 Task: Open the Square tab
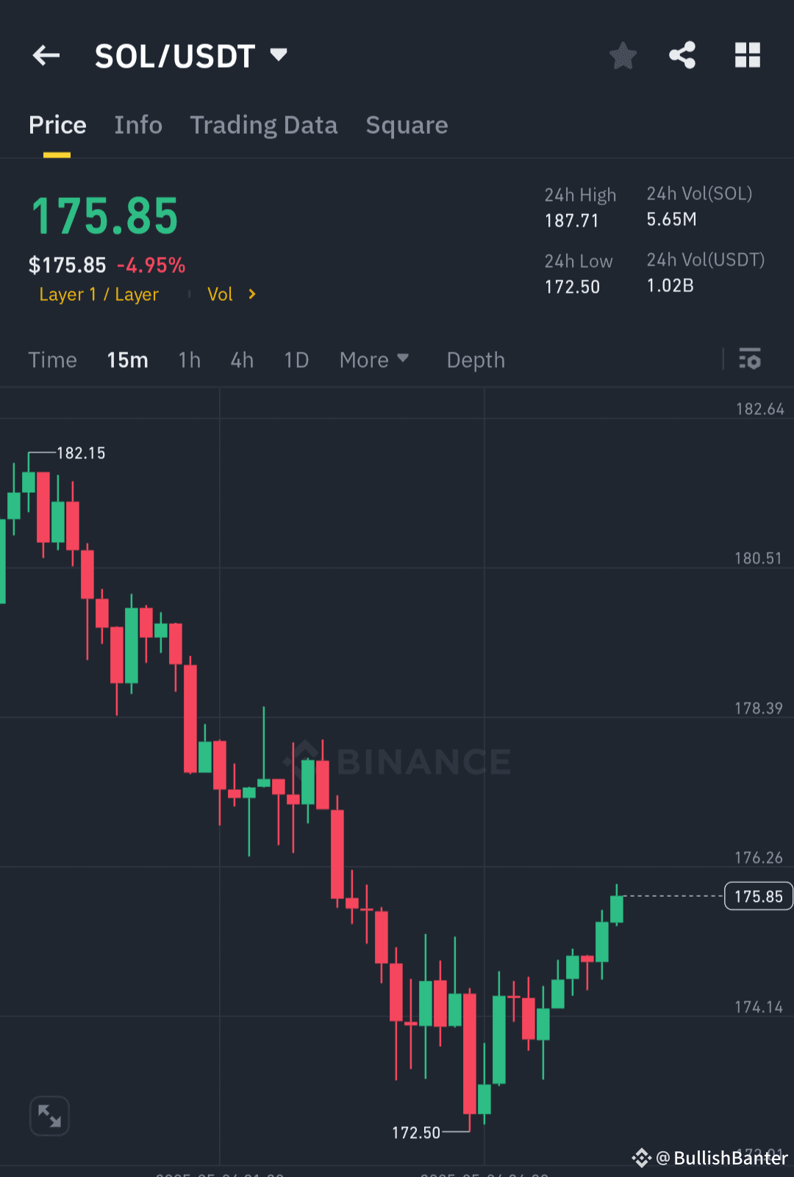(x=407, y=125)
